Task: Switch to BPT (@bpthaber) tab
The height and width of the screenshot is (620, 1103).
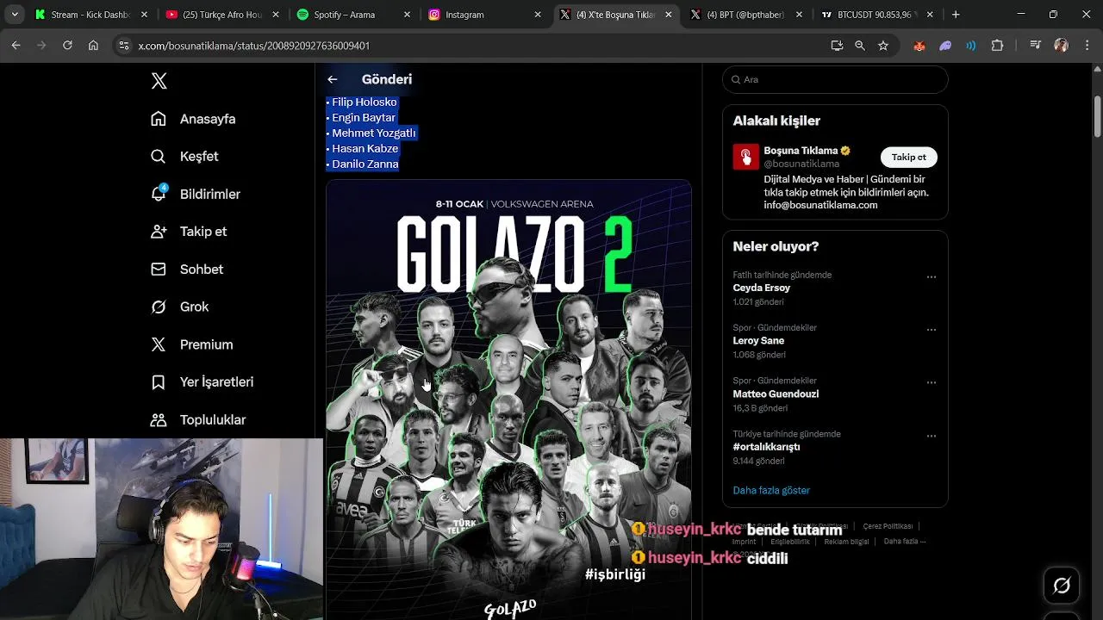Action: [745, 15]
